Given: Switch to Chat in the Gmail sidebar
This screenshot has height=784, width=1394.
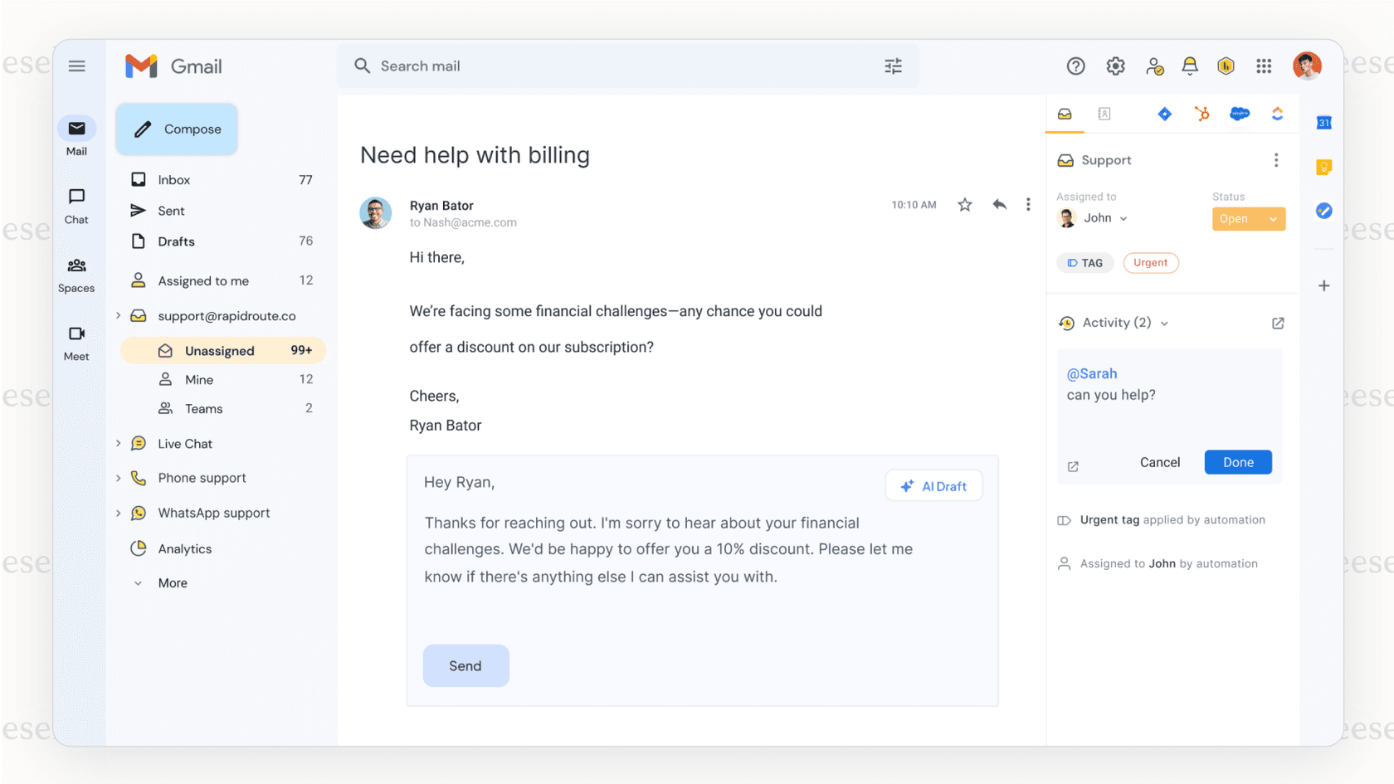Looking at the screenshot, I should (76, 205).
